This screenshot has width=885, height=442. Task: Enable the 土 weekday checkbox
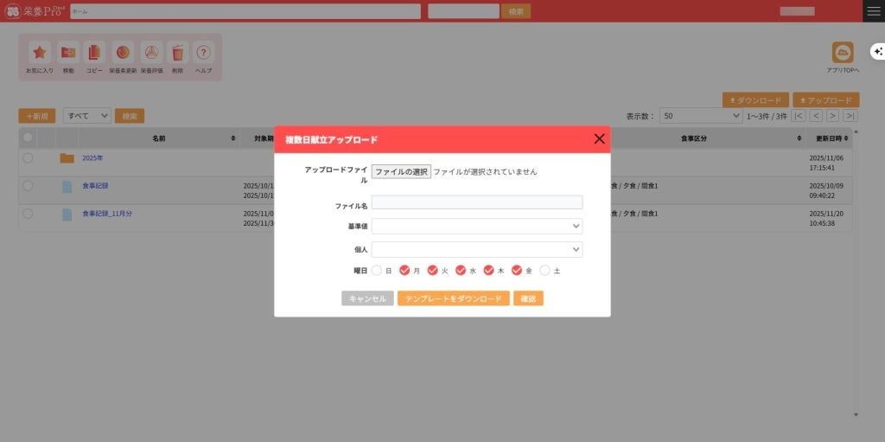[544, 271]
